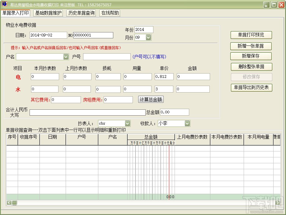Focus the 其它费用 input field
This screenshot has width=286, height=215.
[x=66, y=100]
